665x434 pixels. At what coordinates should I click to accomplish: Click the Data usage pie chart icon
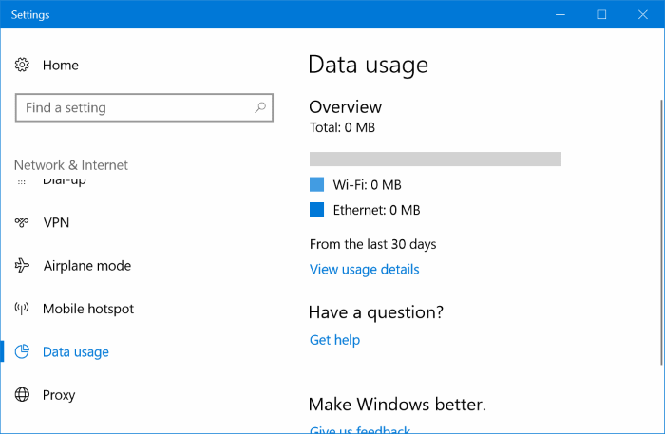click(x=22, y=351)
